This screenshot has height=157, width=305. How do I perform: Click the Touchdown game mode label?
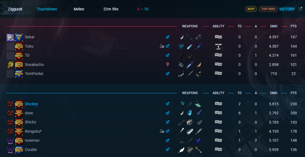tap(47, 9)
